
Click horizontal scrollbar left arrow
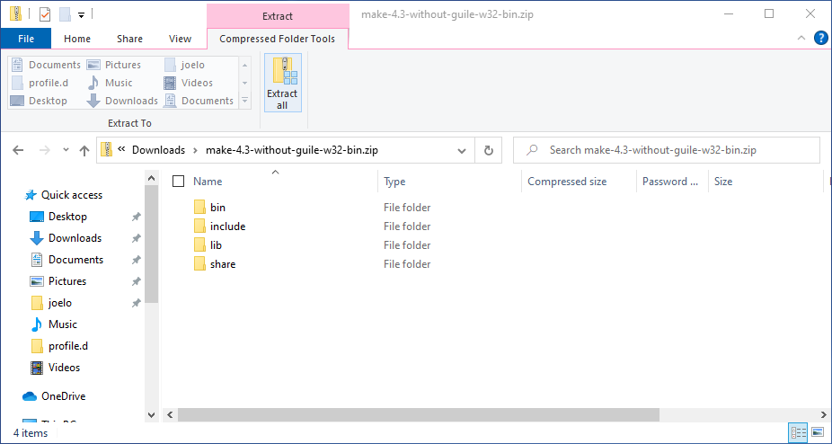tap(170, 415)
